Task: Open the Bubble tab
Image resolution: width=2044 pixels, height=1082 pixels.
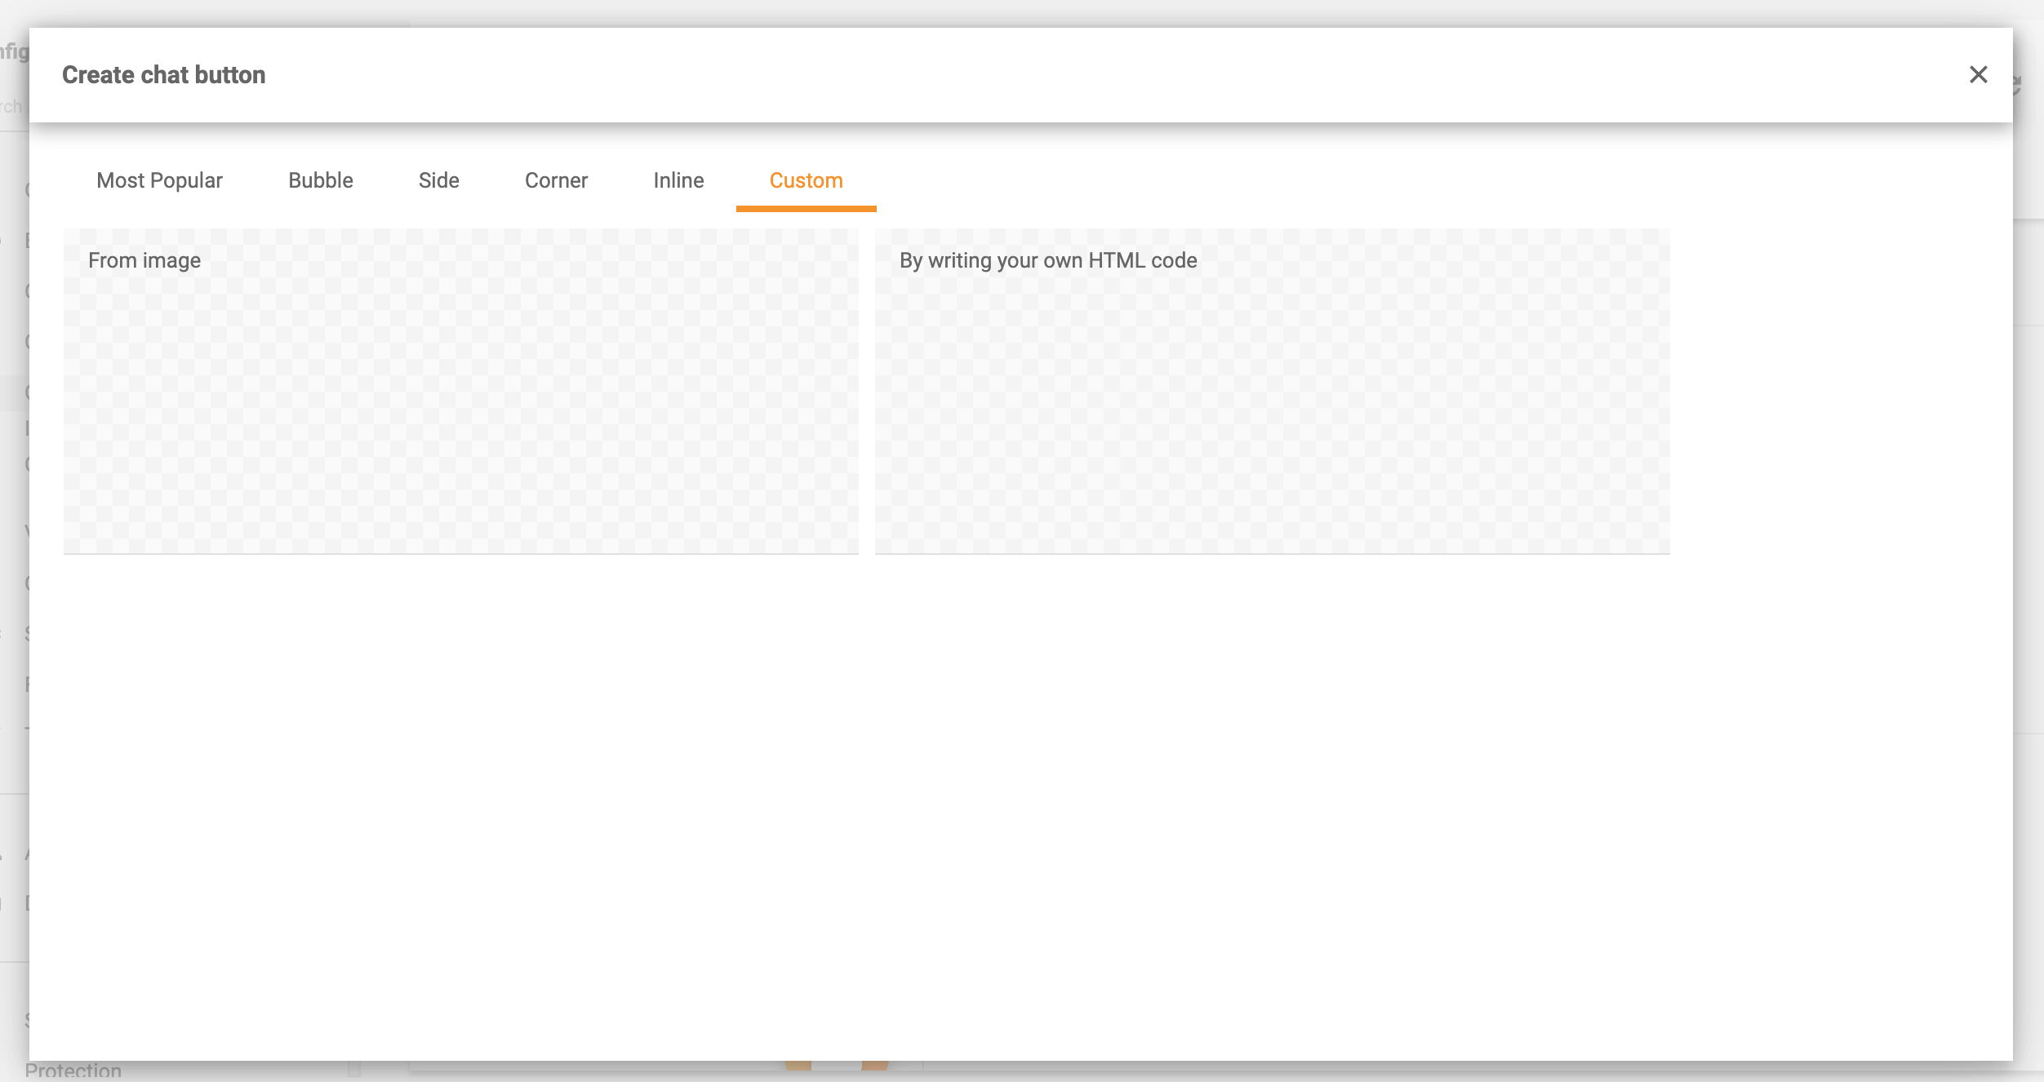Action: pos(320,180)
